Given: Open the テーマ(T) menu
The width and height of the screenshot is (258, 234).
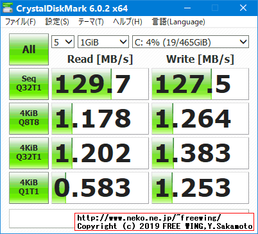Looking at the screenshot, I should click(91, 22).
